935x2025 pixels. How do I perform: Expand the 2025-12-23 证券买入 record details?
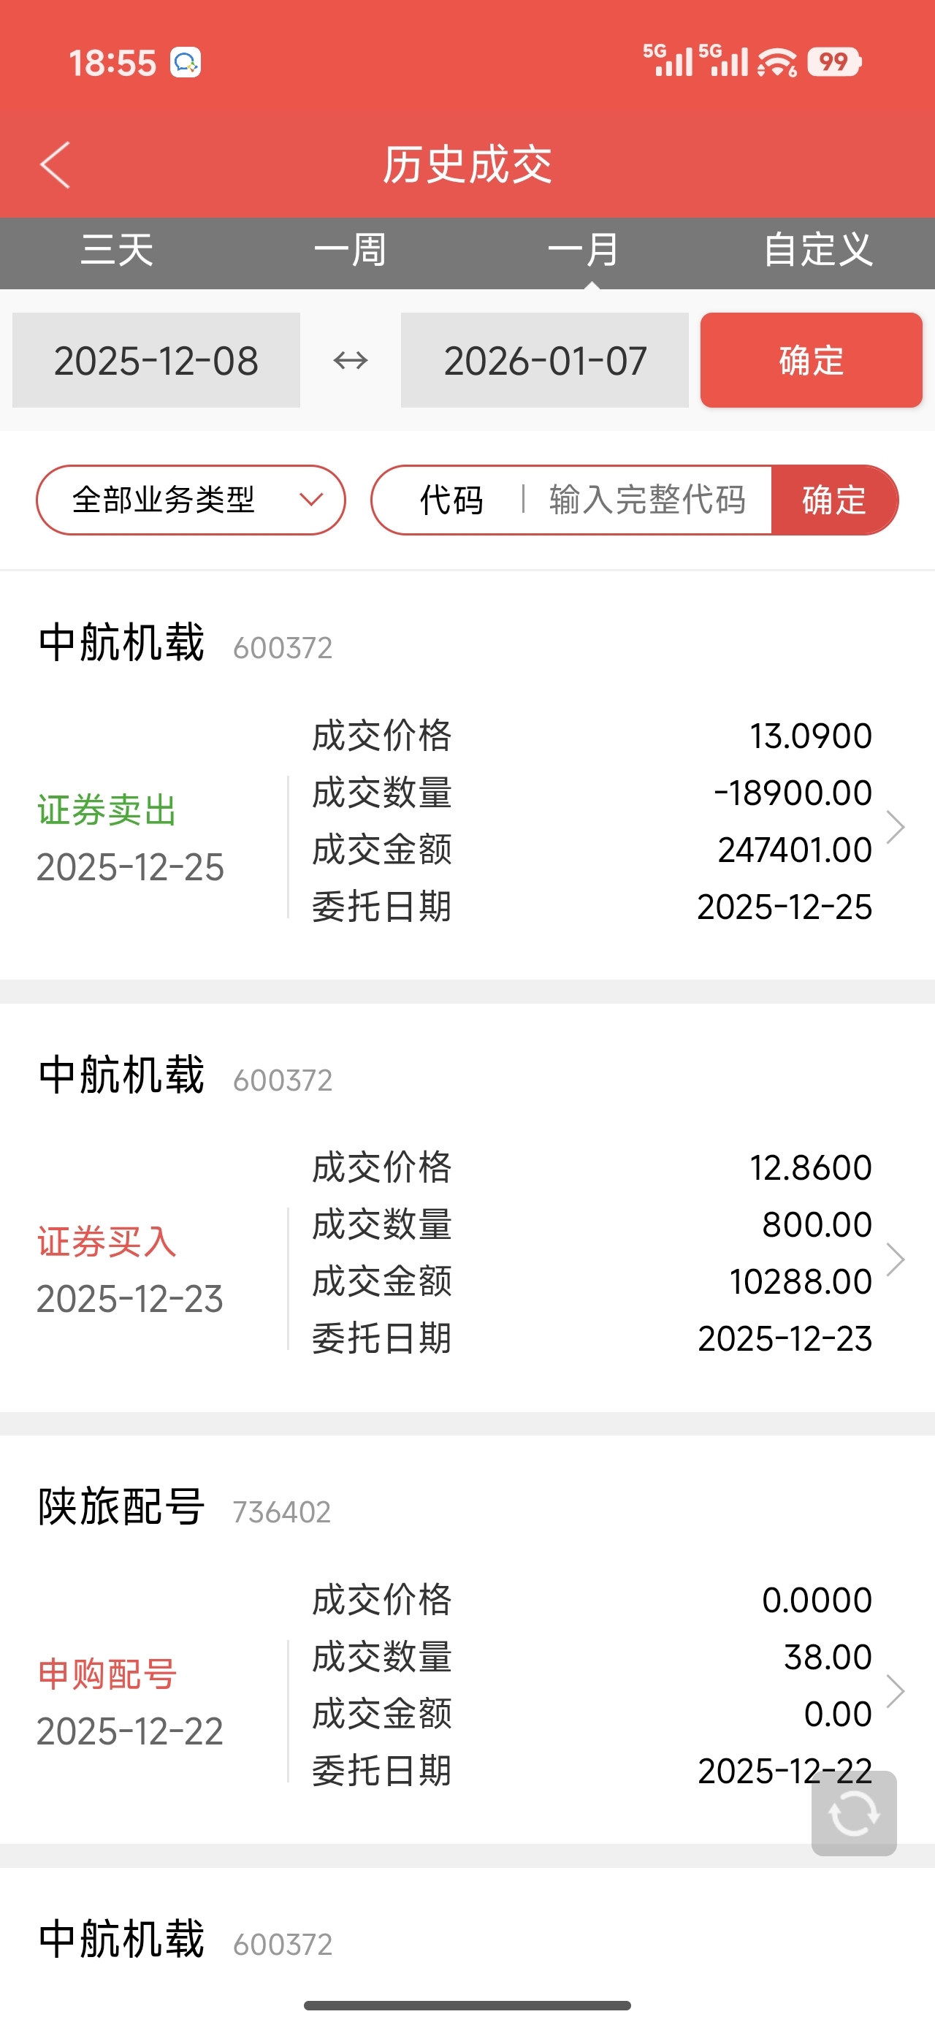tap(895, 1259)
